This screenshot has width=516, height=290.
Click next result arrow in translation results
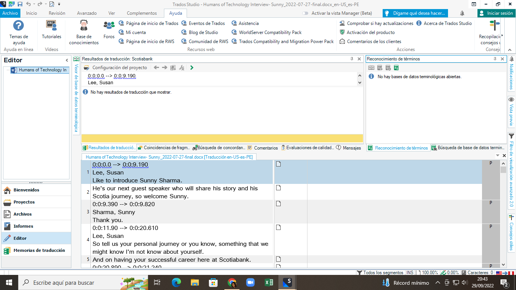pos(165,68)
